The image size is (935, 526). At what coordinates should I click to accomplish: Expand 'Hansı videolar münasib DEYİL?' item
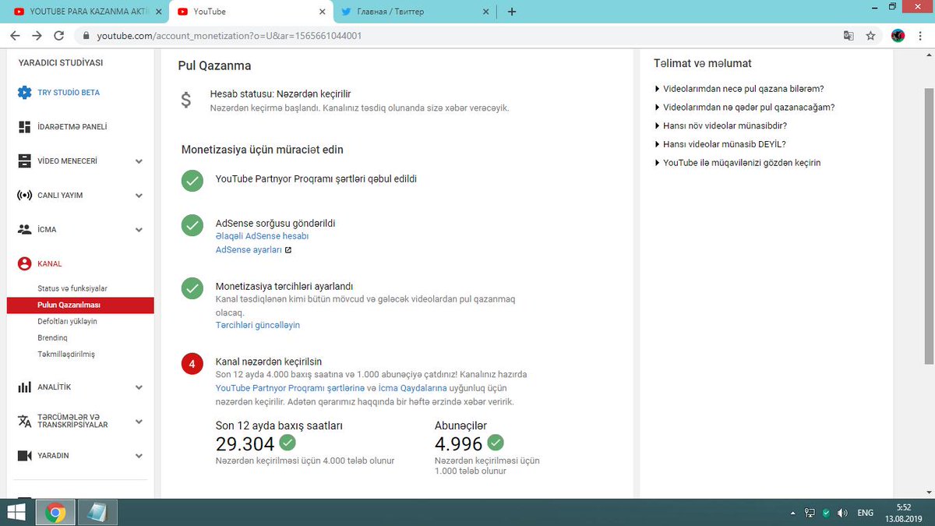pyautogui.click(x=719, y=144)
